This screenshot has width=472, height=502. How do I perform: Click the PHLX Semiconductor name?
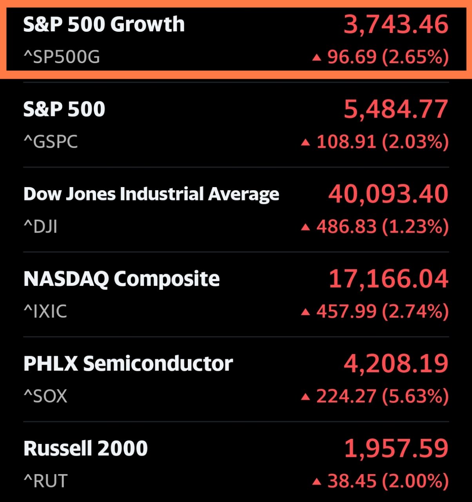click(128, 364)
